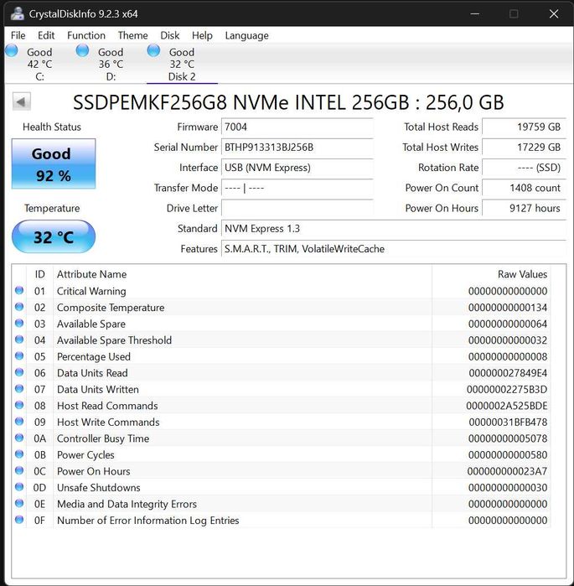The height and width of the screenshot is (586, 574).
Task: Open the Function menu
Action: [86, 35]
